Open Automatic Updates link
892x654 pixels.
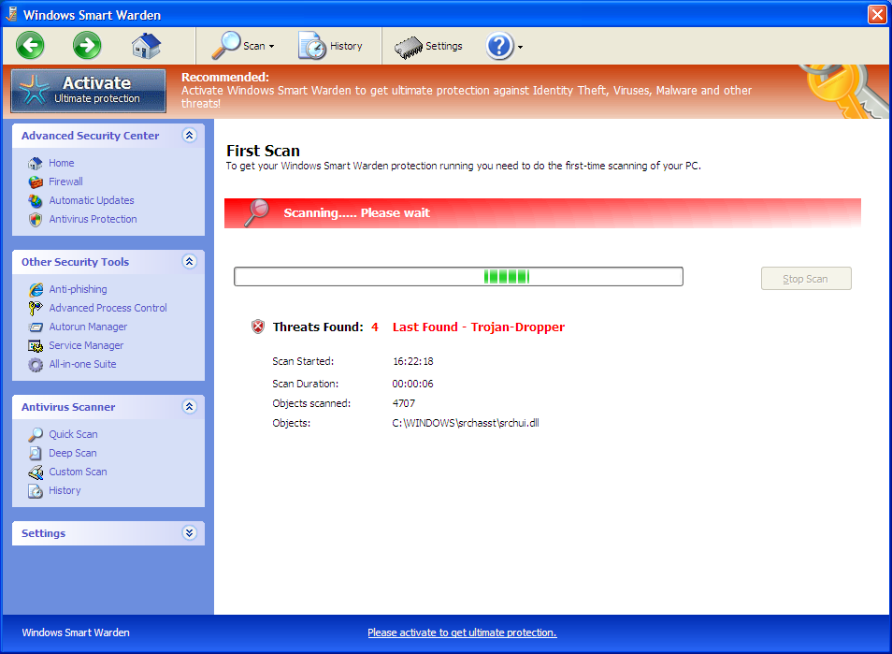click(x=92, y=200)
